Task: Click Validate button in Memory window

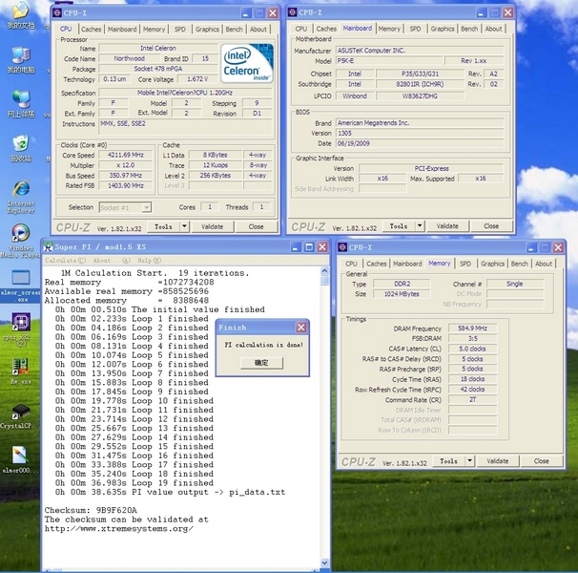Action: click(x=498, y=461)
